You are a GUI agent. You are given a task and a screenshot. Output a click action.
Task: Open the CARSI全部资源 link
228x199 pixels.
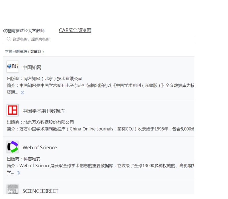coord(75,30)
